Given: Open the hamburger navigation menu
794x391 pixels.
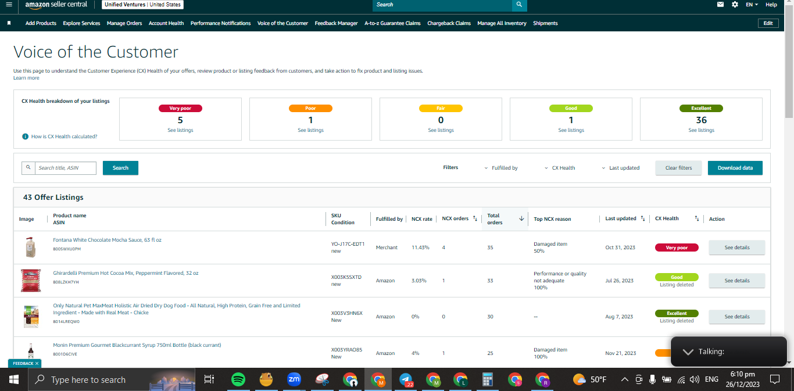Looking at the screenshot, I should (9, 5).
